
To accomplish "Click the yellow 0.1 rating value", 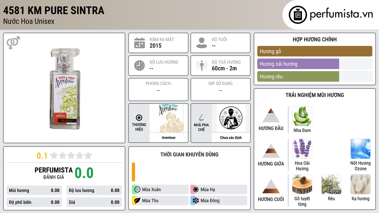I will click(x=42, y=156).
